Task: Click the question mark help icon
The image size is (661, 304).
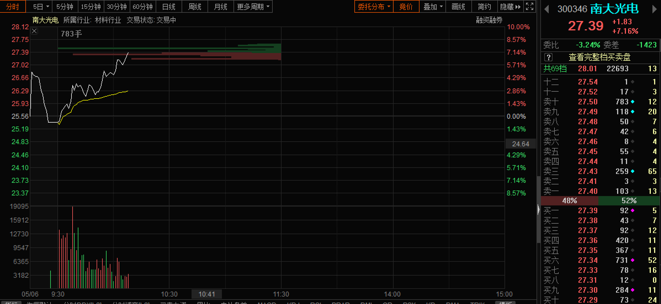Action: 548,57
